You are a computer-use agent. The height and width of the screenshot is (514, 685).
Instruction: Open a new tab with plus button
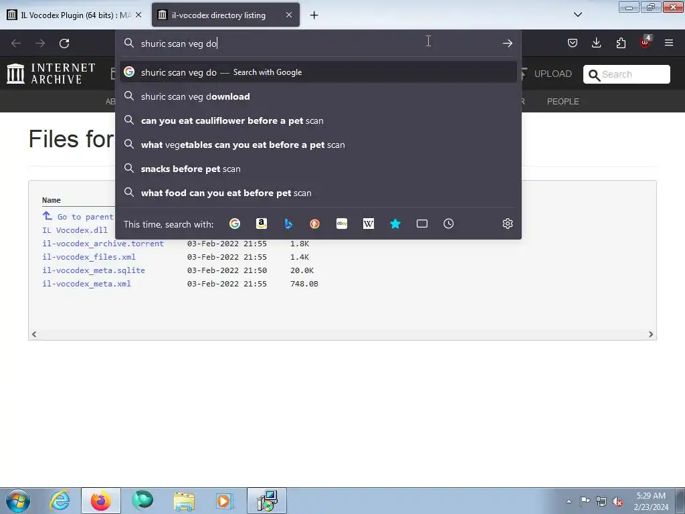[314, 15]
